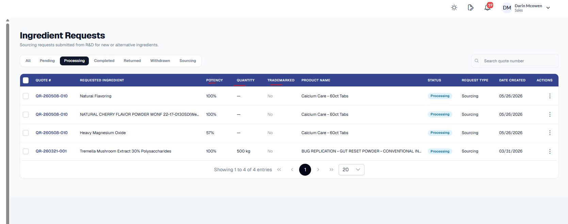Check the Tremella Mushroom Extract row checkbox
The height and width of the screenshot is (224, 568).
pos(26,151)
